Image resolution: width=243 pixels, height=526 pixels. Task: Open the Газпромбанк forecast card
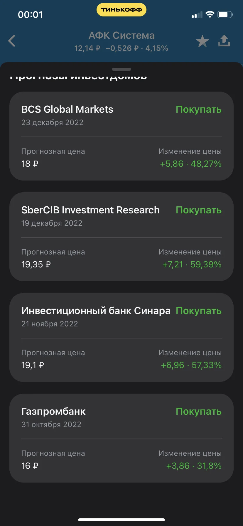(122, 438)
